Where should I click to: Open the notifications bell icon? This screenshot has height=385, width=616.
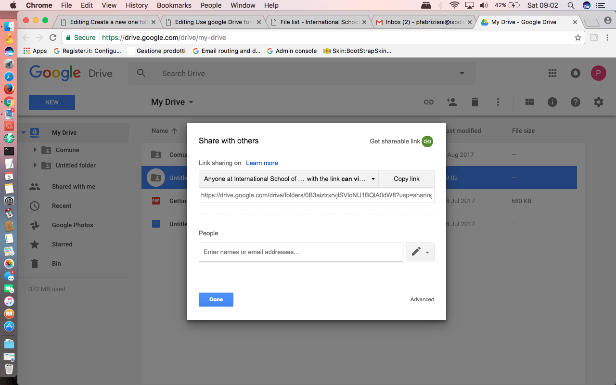point(576,73)
